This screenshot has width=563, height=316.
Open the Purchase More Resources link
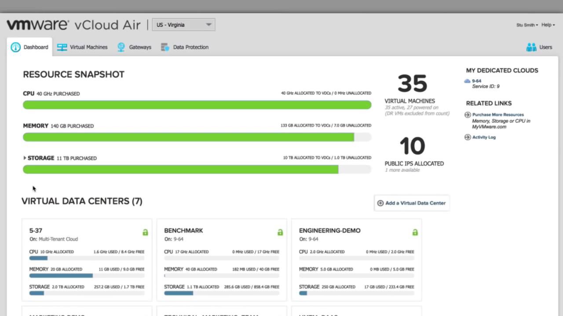[x=498, y=115]
